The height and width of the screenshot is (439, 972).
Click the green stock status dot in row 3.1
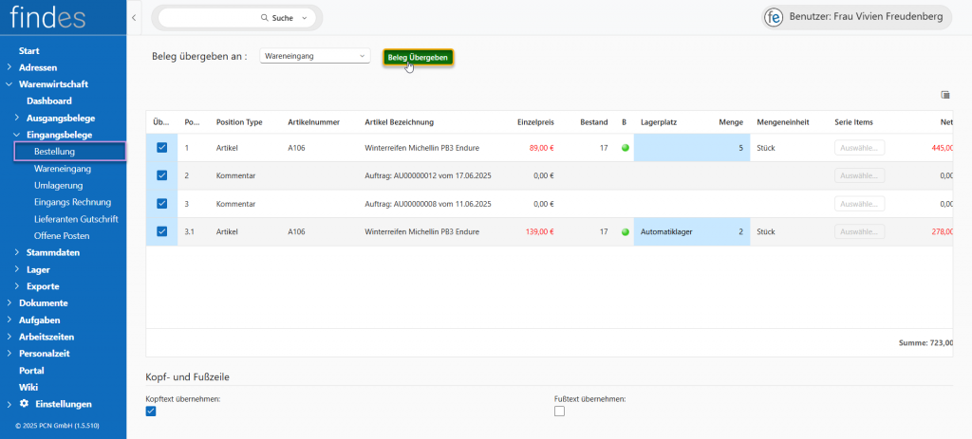click(625, 231)
